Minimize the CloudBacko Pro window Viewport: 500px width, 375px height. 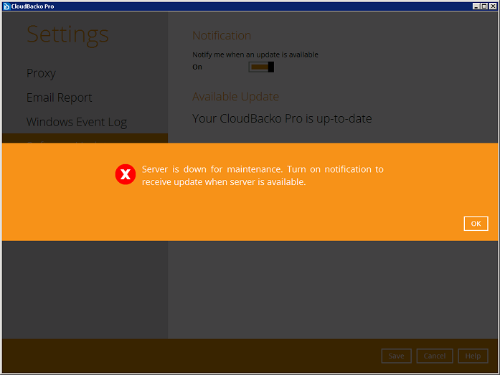476,6
